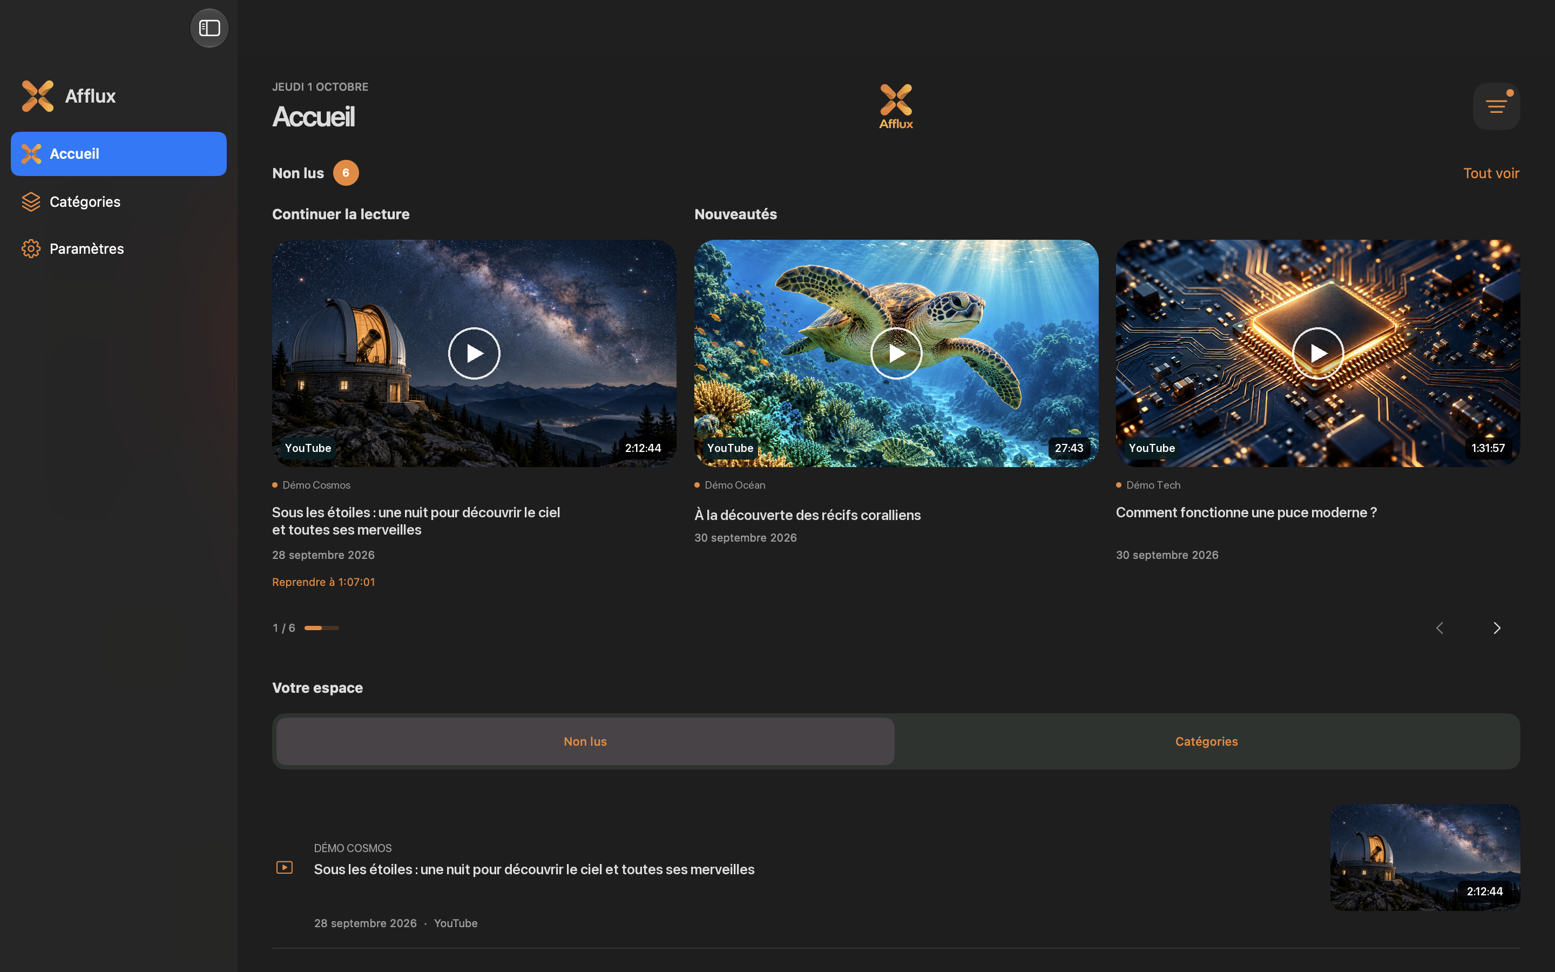Open Paramètres in the sidebar

point(119,249)
